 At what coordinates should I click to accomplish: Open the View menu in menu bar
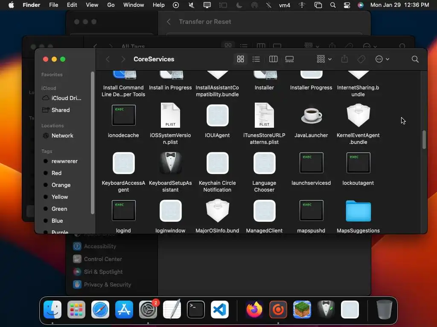tap(92, 5)
